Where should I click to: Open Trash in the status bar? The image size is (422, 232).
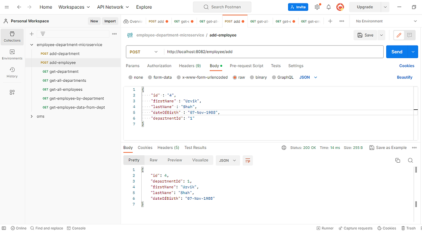point(409,228)
